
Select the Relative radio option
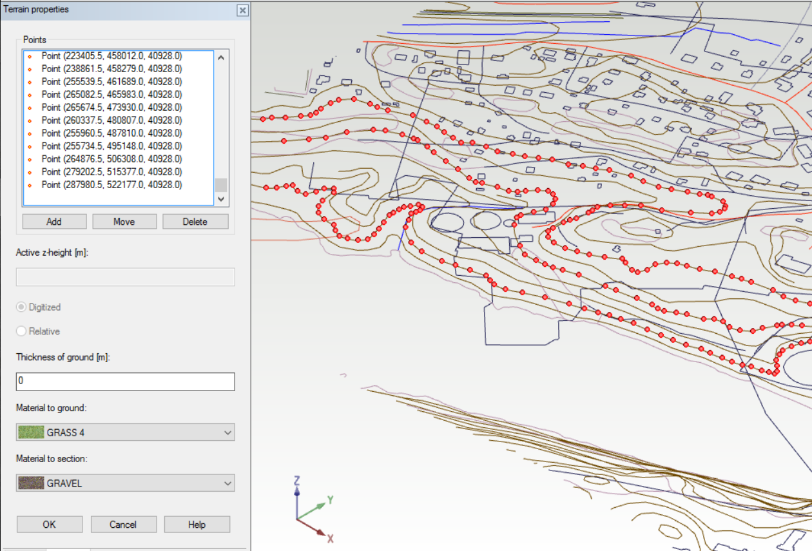[21, 331]
